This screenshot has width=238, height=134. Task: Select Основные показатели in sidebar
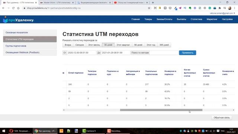pos(30,32)
